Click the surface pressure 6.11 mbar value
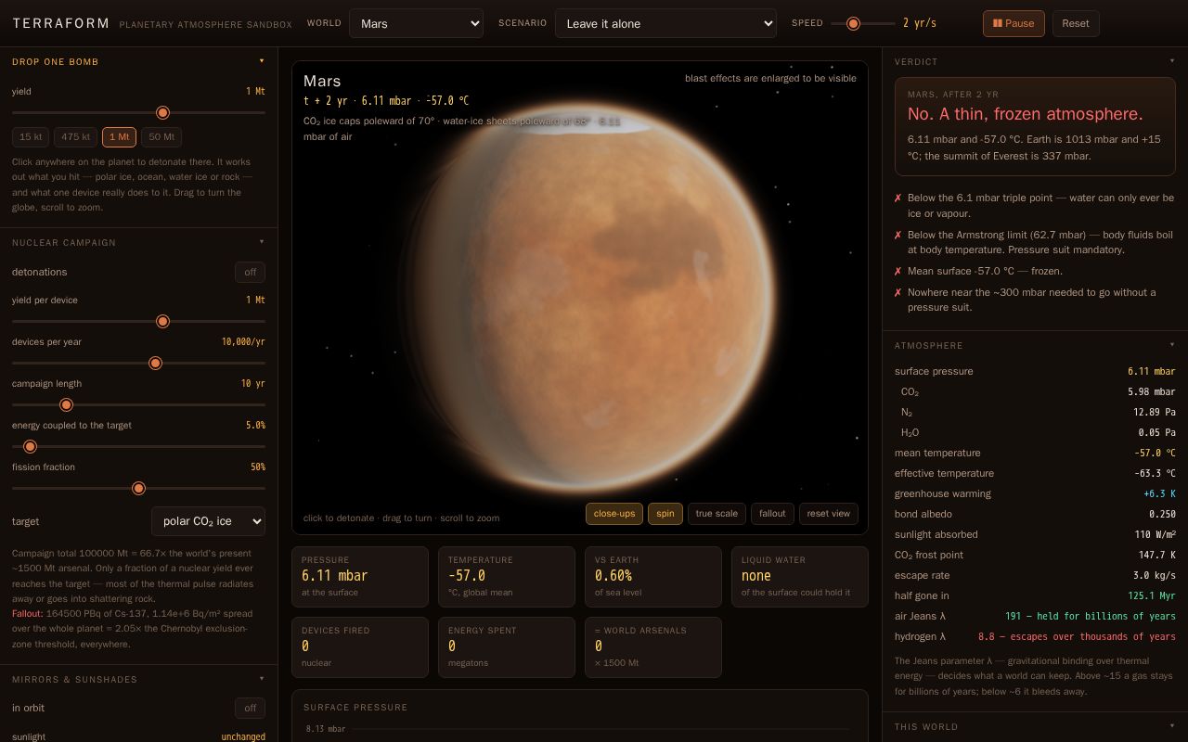 pos(1151,371)
